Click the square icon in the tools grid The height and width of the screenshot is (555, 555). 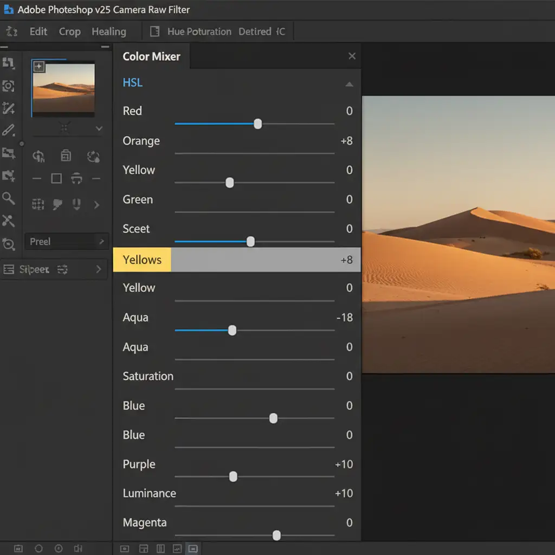click(x=56, y=178)
